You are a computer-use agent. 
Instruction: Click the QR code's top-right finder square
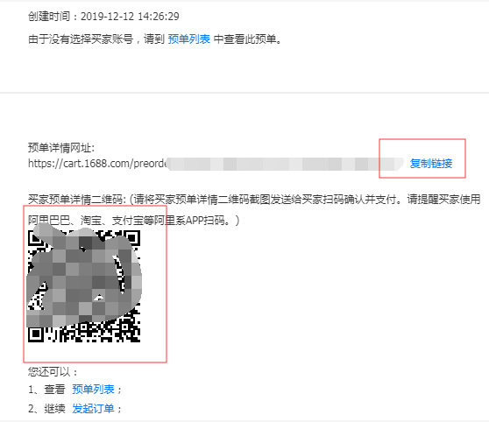point(132,238)
